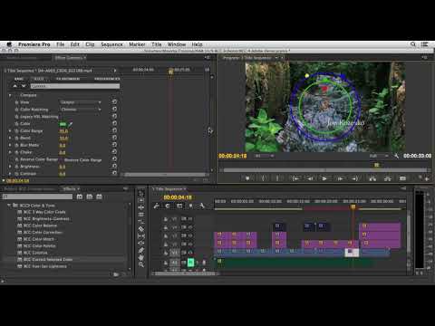
Task: Mute the A1 audio track
Action: point(190,263)
